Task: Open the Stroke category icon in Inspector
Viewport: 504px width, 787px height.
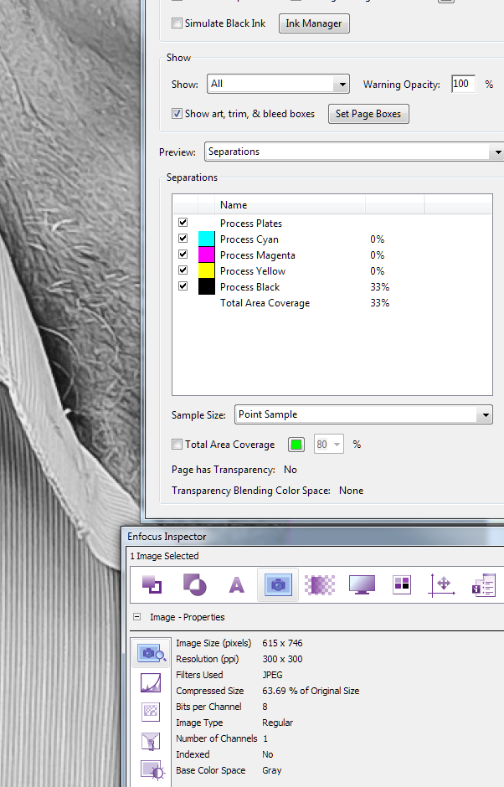Action: [x=194, y=584]
